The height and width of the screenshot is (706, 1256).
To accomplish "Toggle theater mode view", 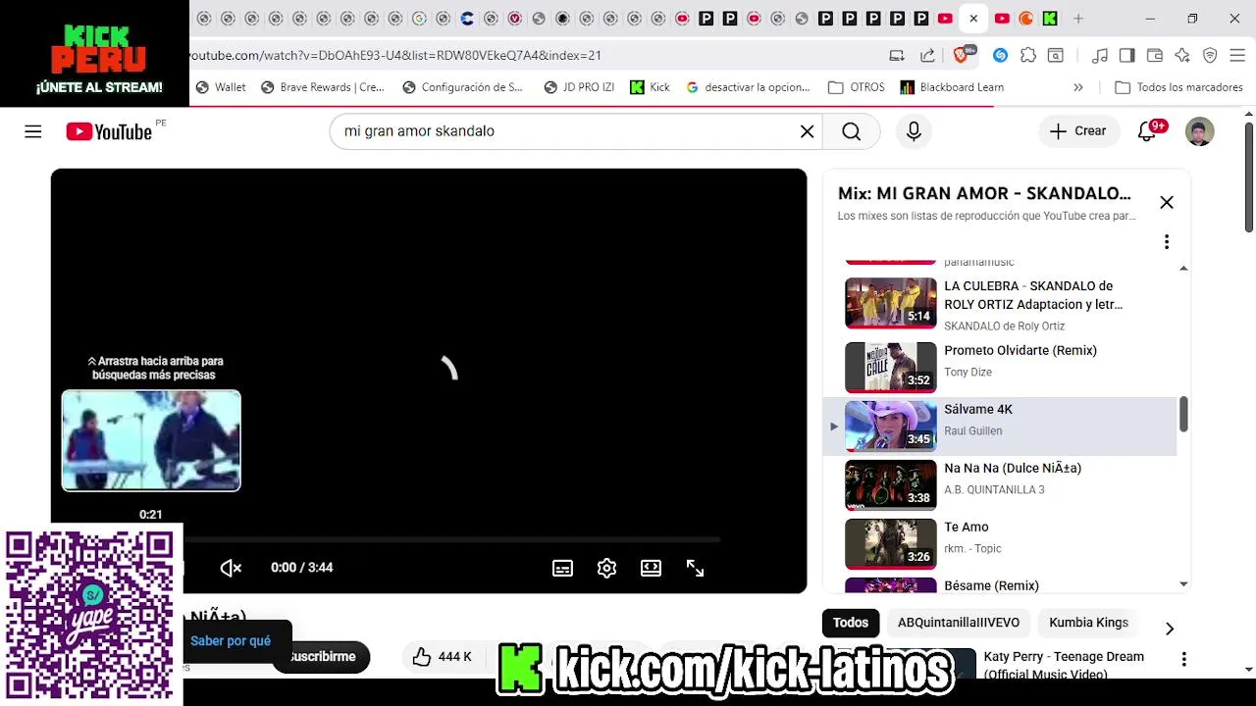I will (651, 568).
